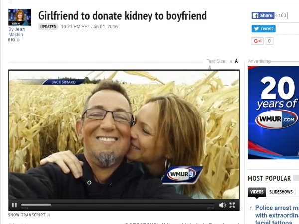Viewport: 299px width, 224px height.
Task: Select the large bold text size A
Action: (236, 61)
